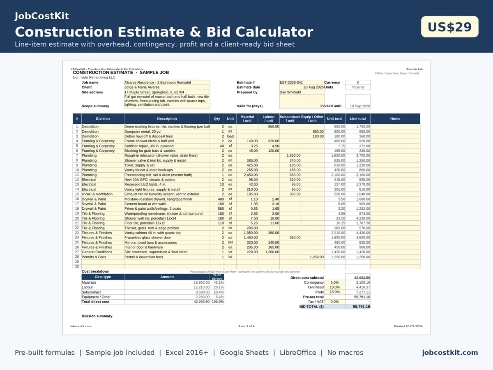Click the Currency cell showing '$'

coord(358,82)
